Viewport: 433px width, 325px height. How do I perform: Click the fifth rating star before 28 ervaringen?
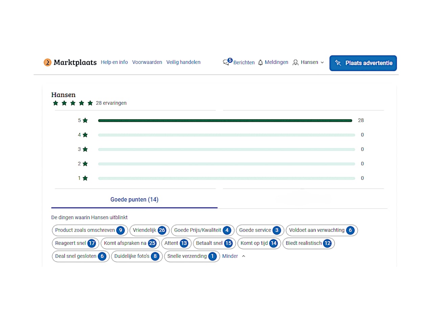pos(90,103)
